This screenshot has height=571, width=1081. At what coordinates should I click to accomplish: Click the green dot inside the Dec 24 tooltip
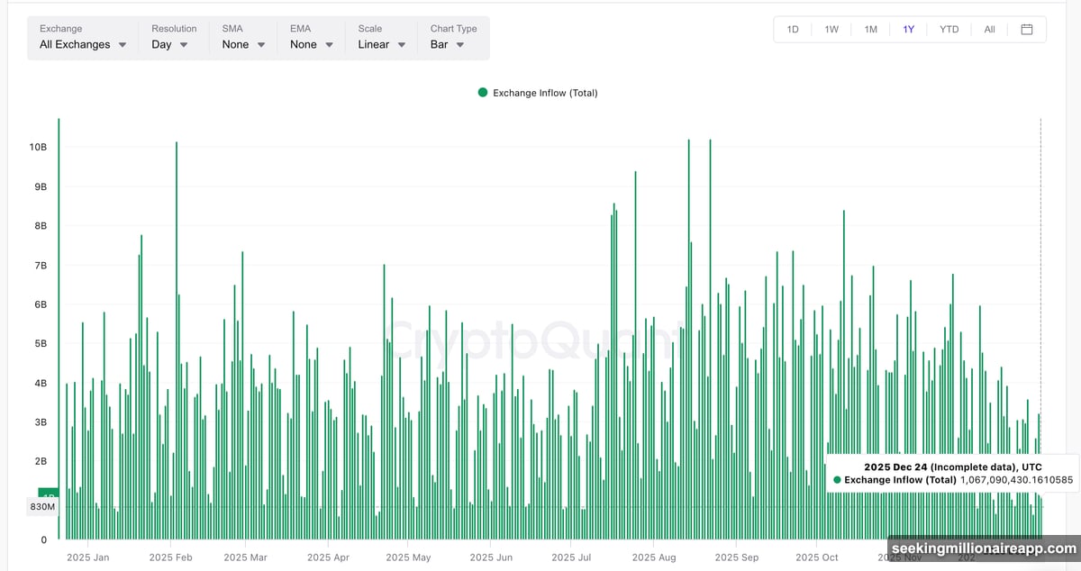click(x=837, y=480)
